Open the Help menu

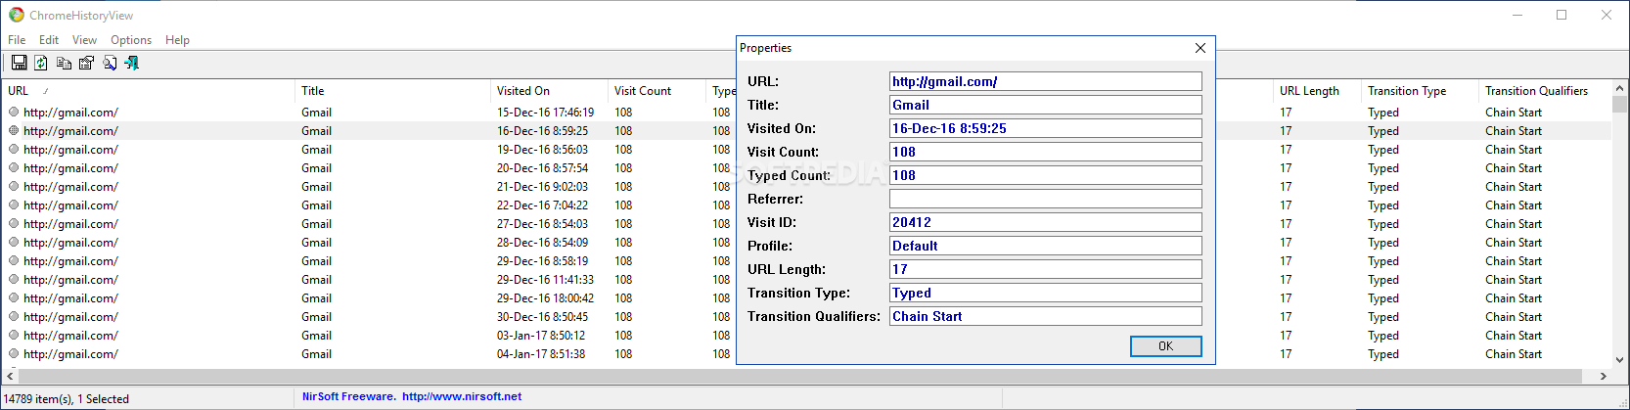click(x=177, y=40)
